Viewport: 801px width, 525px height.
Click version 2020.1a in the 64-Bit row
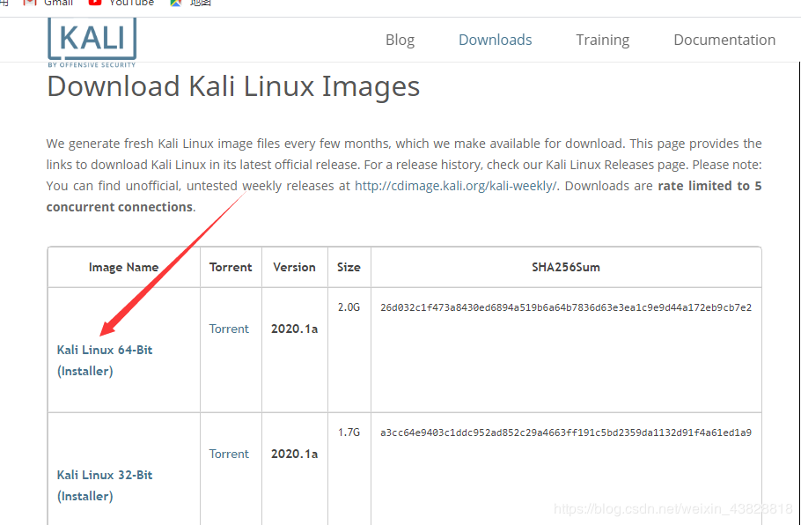(x=294, y=329)
